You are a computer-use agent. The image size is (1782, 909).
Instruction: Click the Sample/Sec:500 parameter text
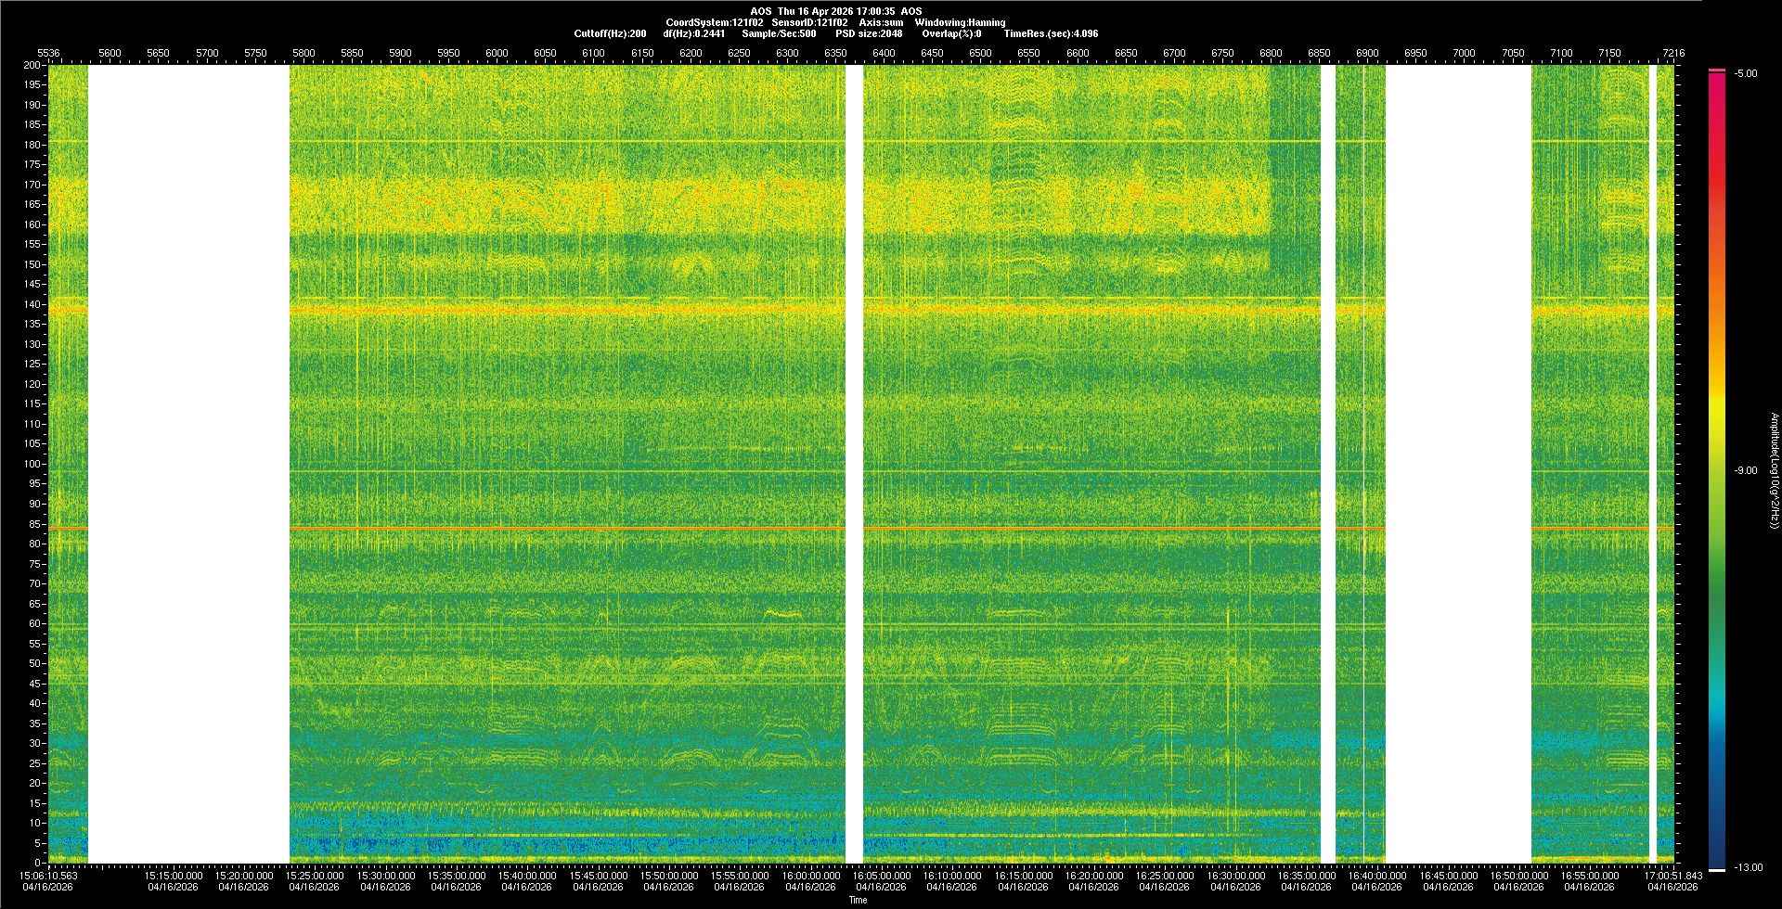(779, 33)
